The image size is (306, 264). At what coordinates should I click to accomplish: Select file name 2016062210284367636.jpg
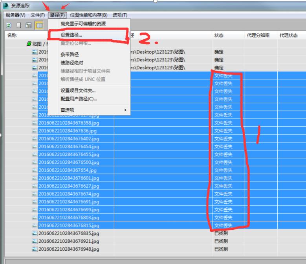click(x=68, y=131)
